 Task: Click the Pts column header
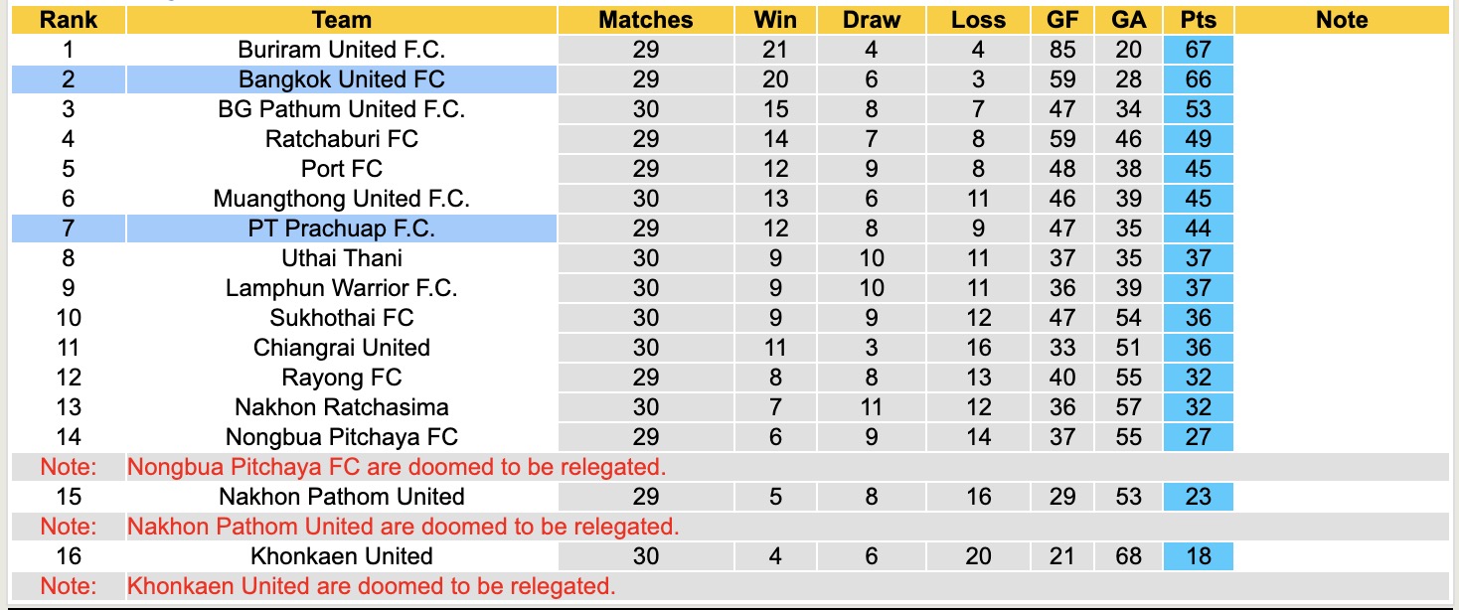1199,20
